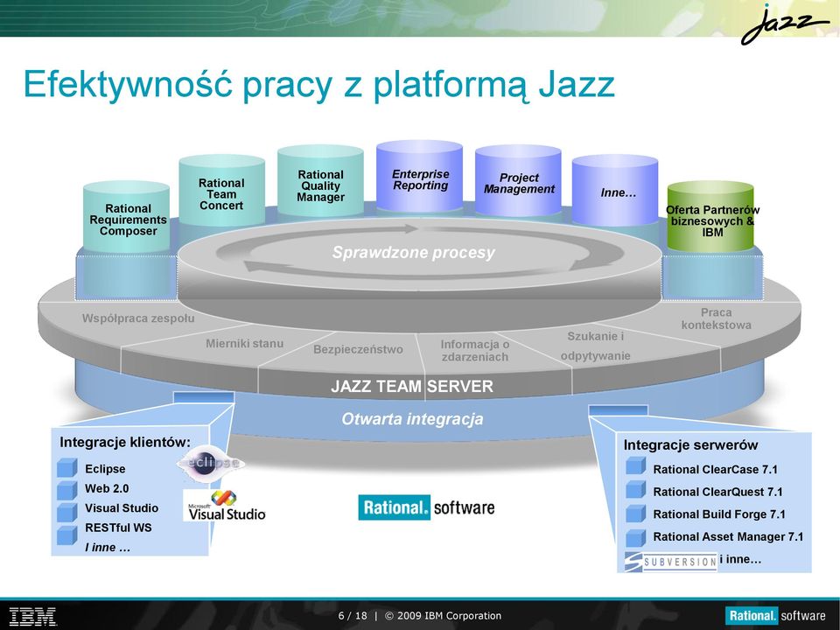Select the Project Management cylinder
840x630 pixels.
click(518, 180)
